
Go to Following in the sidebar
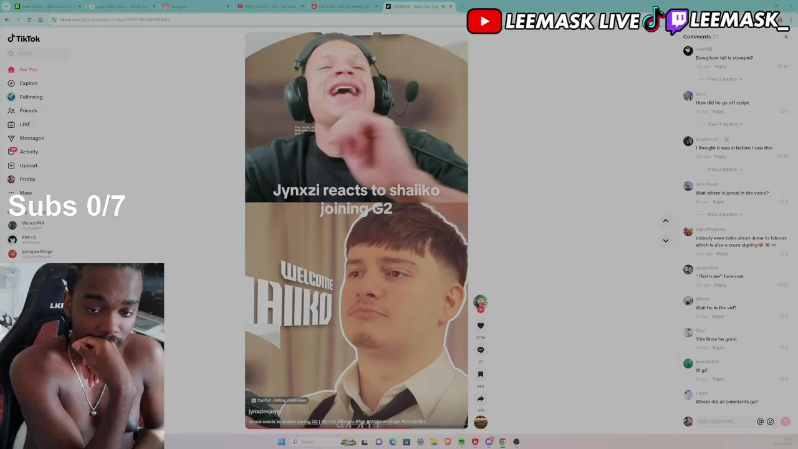point(26,97)
